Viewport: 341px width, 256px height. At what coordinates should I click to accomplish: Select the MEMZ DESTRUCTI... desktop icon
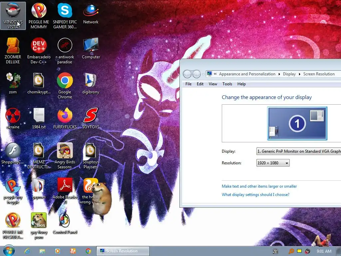coord(39,156)
